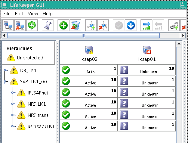Click the LifeKeeper GUI maximize window button
The image size is (188, 143).
[183, 5]
